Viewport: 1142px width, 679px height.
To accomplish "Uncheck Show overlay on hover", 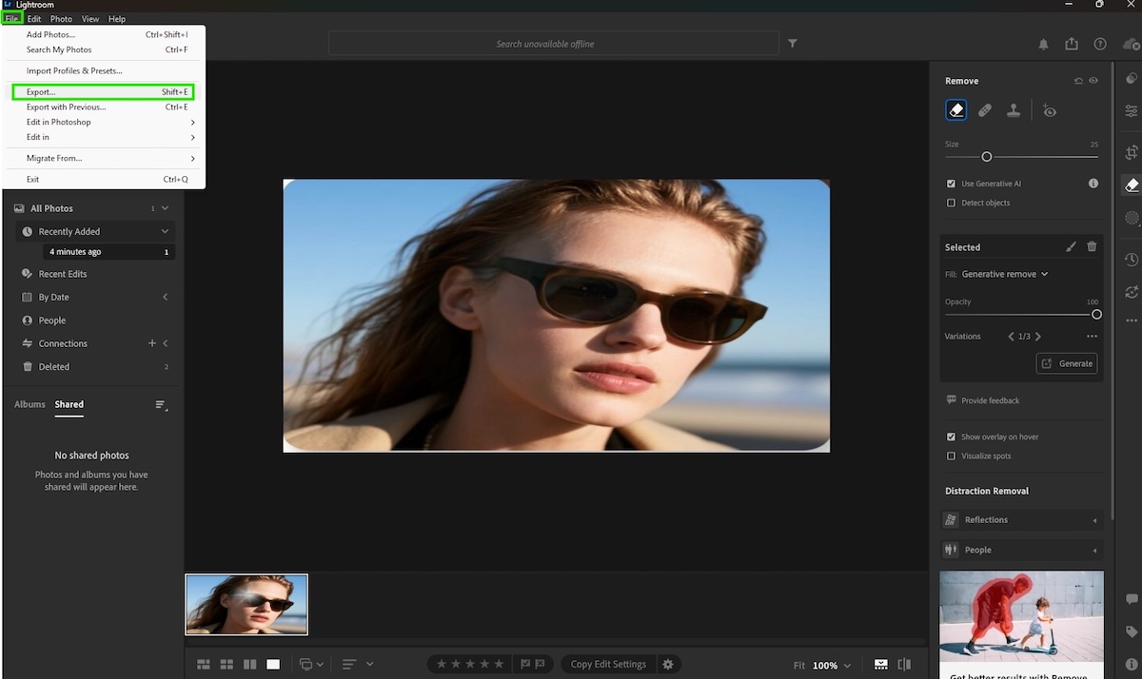I will tap(951, 436).
